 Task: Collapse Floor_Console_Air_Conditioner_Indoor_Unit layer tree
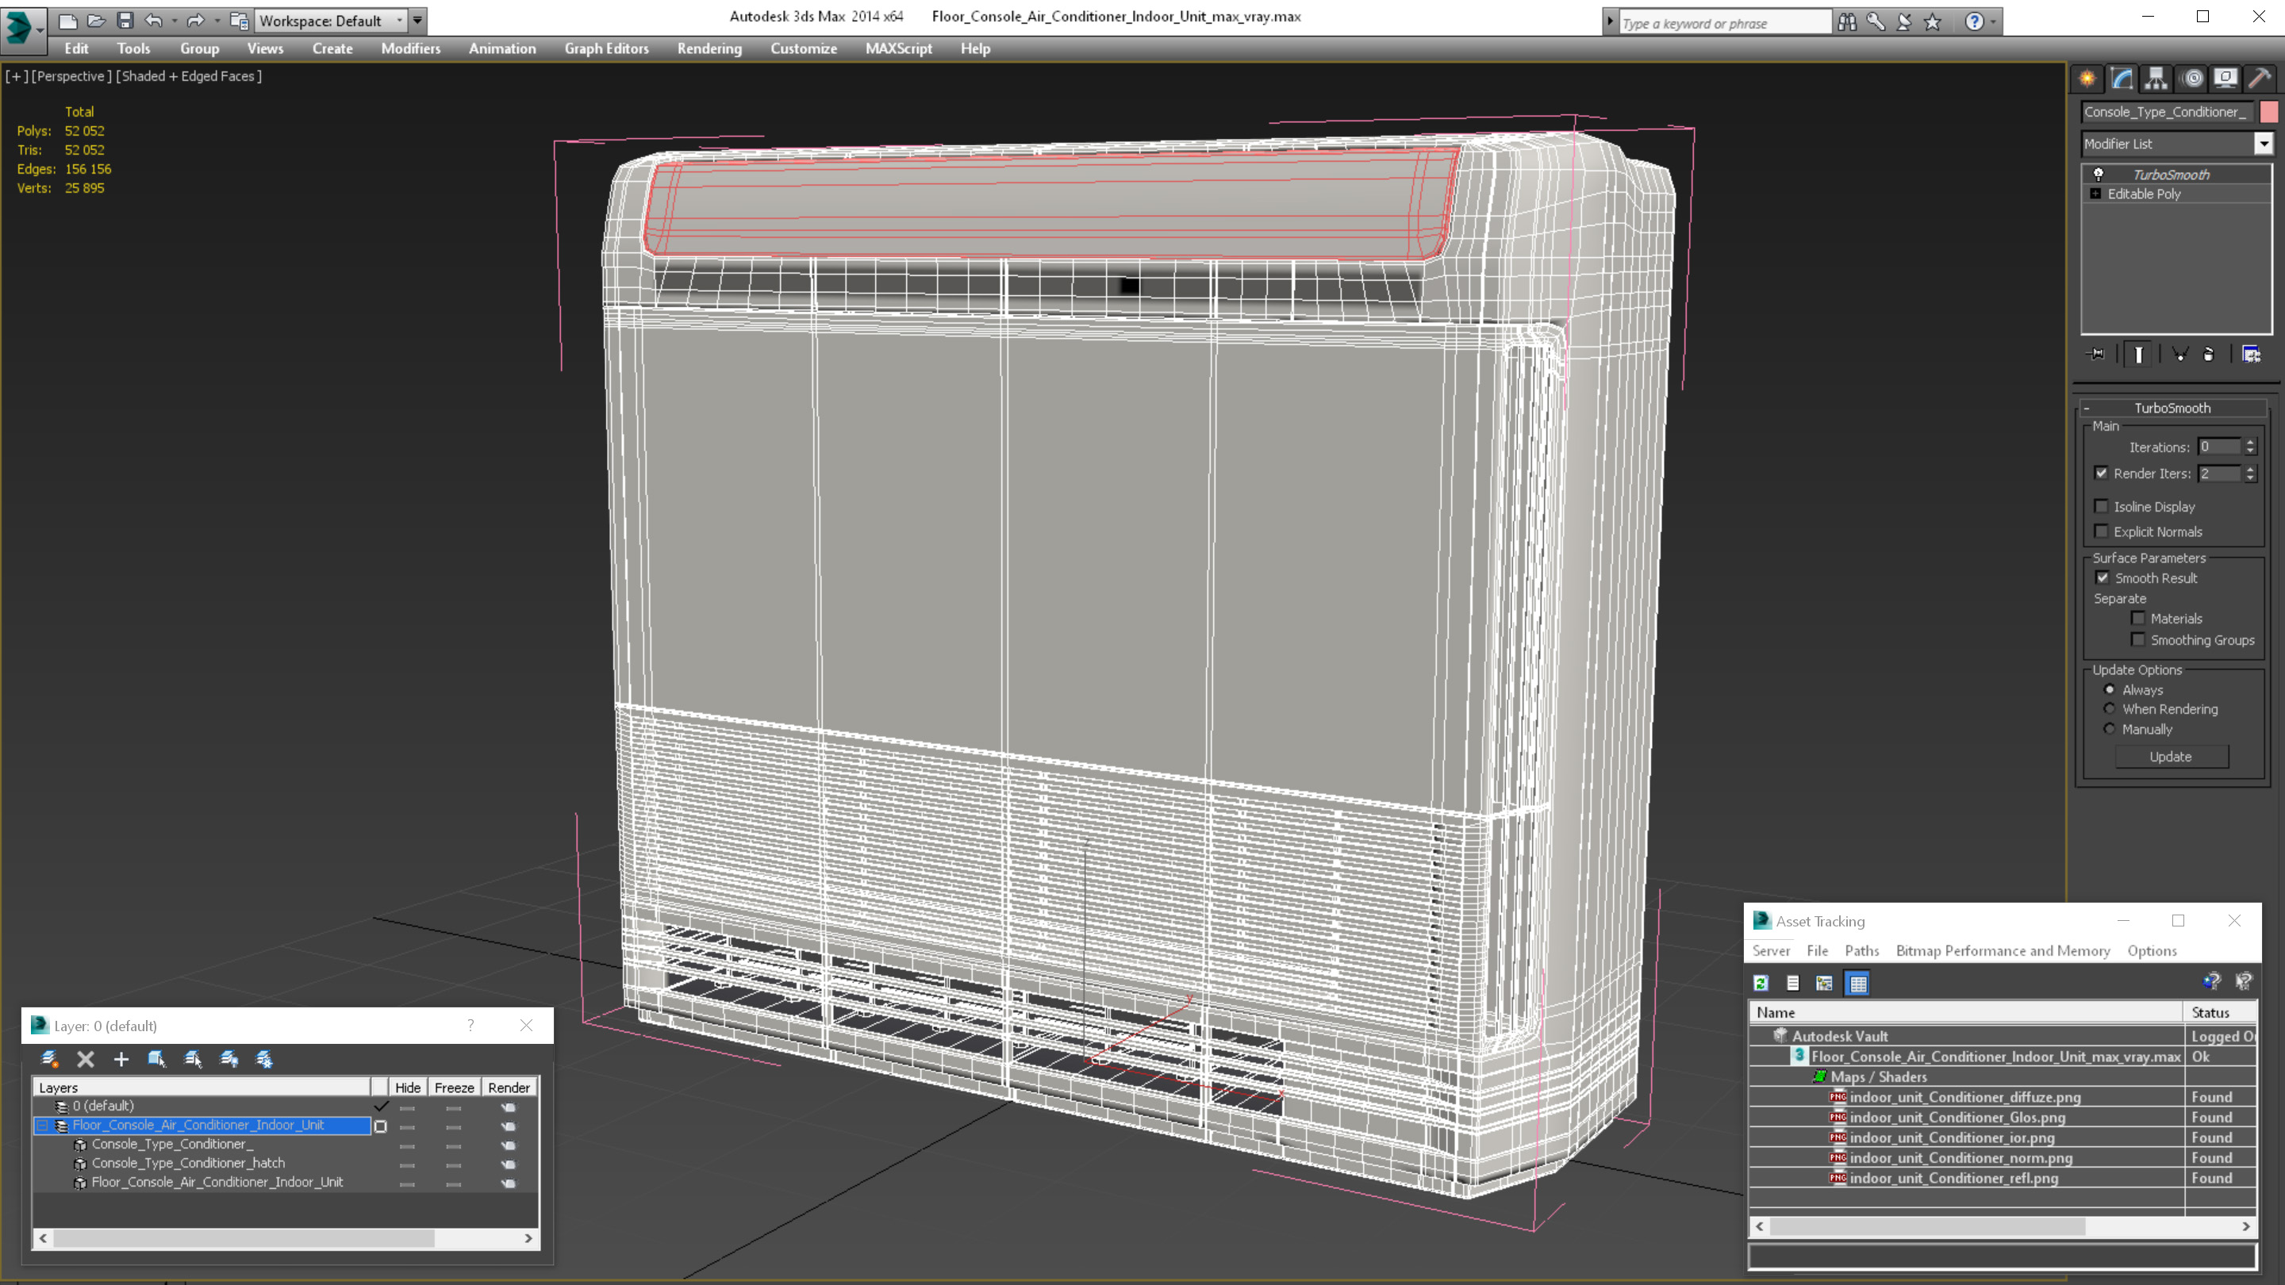[42, 1126]
